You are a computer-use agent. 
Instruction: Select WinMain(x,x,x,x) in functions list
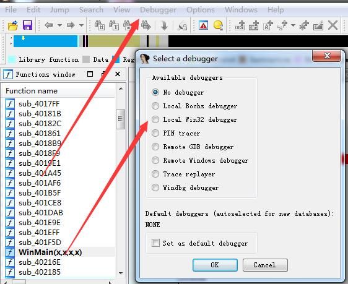point(50,252)
